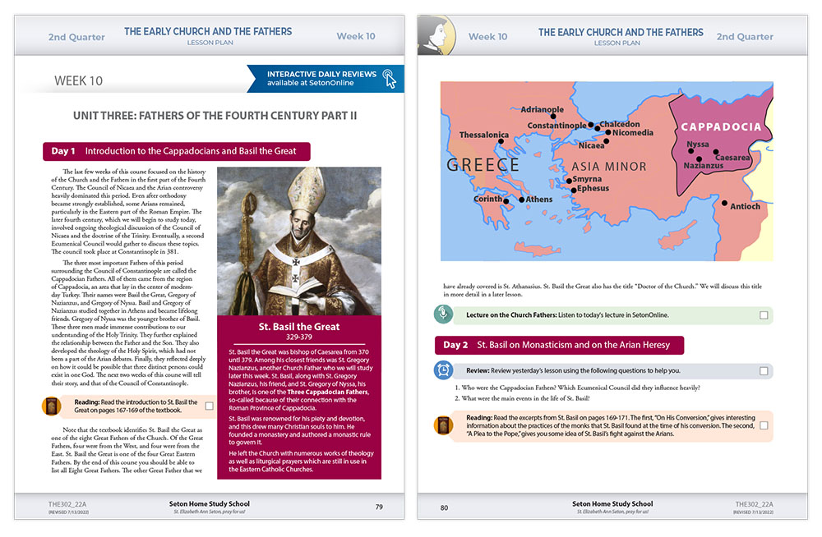Viewport: 822px width, 537px height.
Task: Click the GREECE label on the map
Action: tap(483, 165)
